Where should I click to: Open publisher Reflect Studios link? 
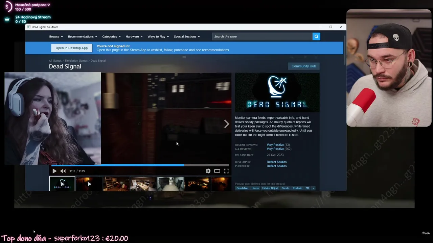(x=276, y=166)
